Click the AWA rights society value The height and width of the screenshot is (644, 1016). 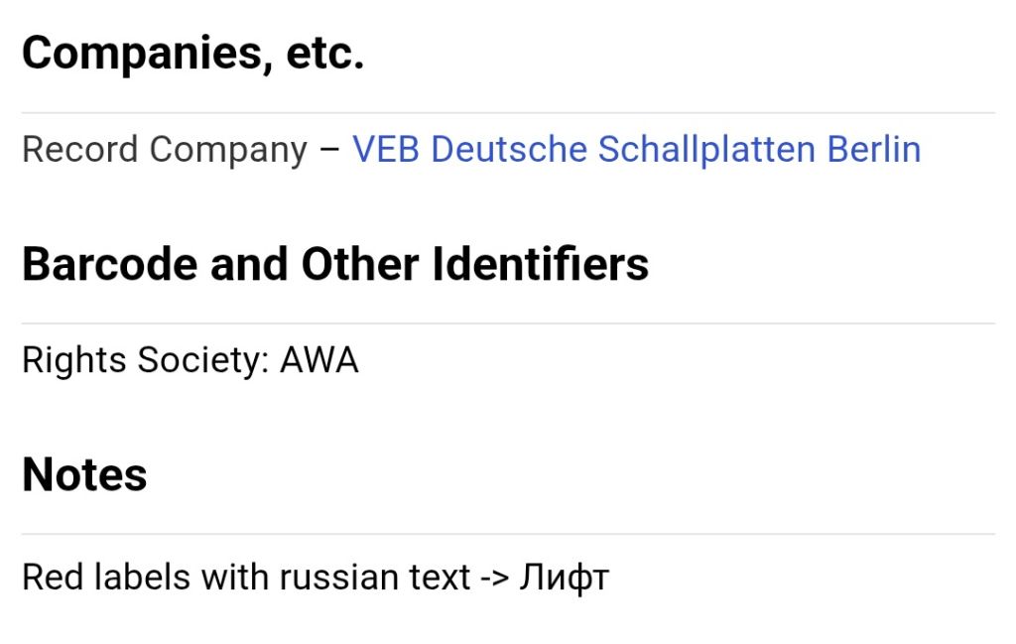[x=318, y=360]
